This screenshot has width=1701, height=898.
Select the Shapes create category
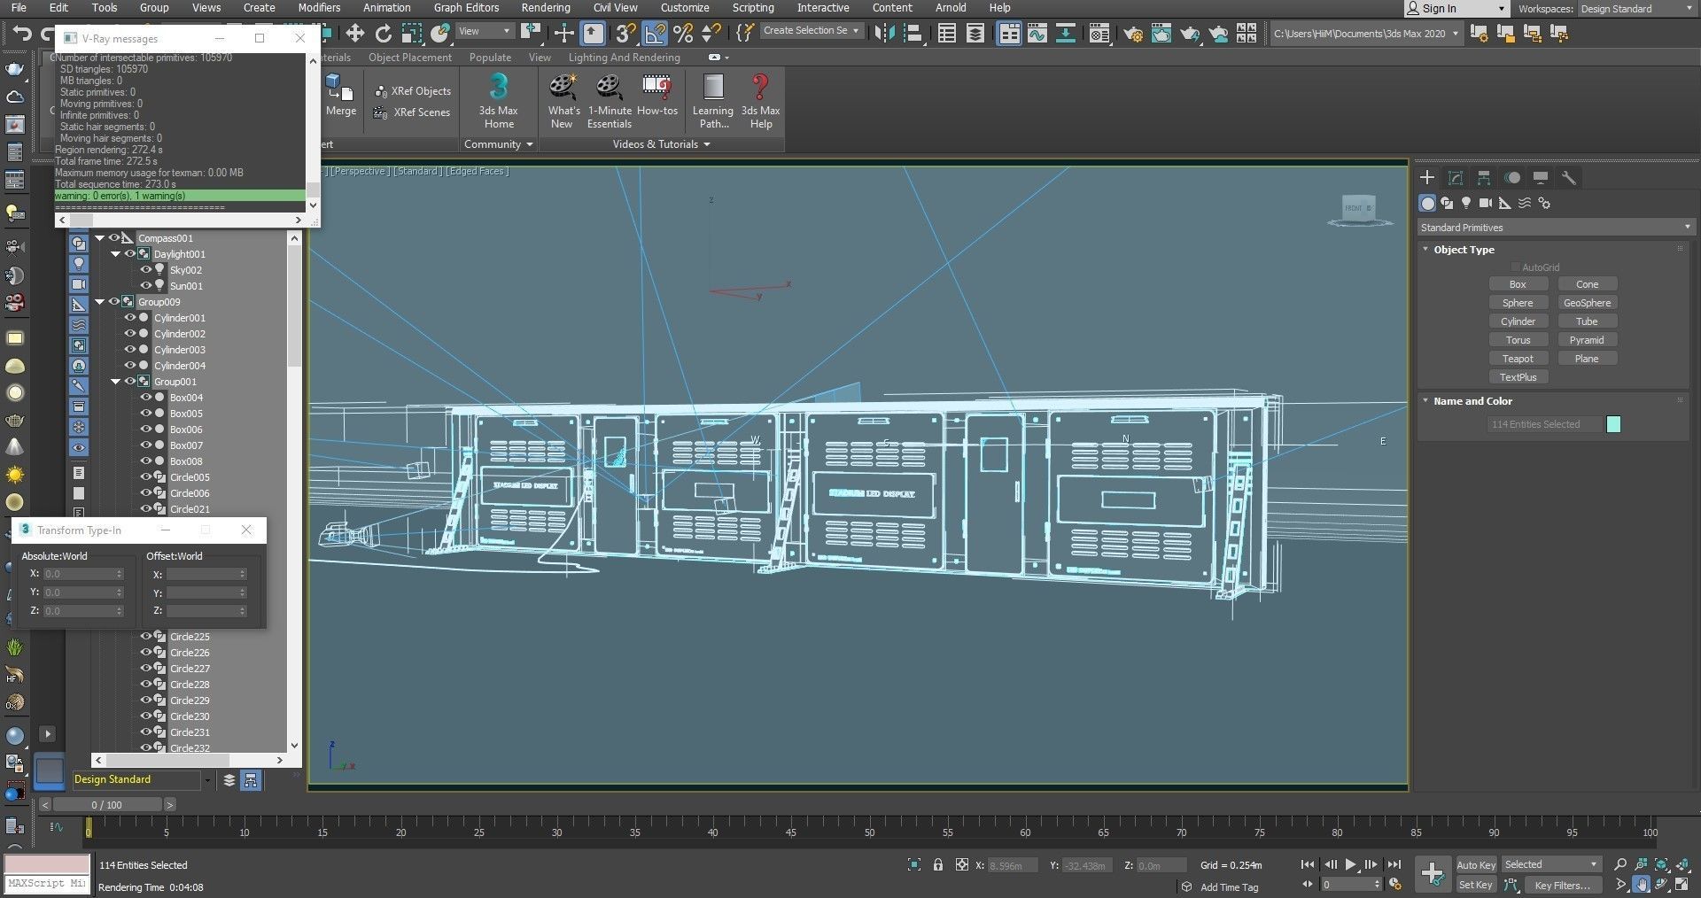point(1447,203)
